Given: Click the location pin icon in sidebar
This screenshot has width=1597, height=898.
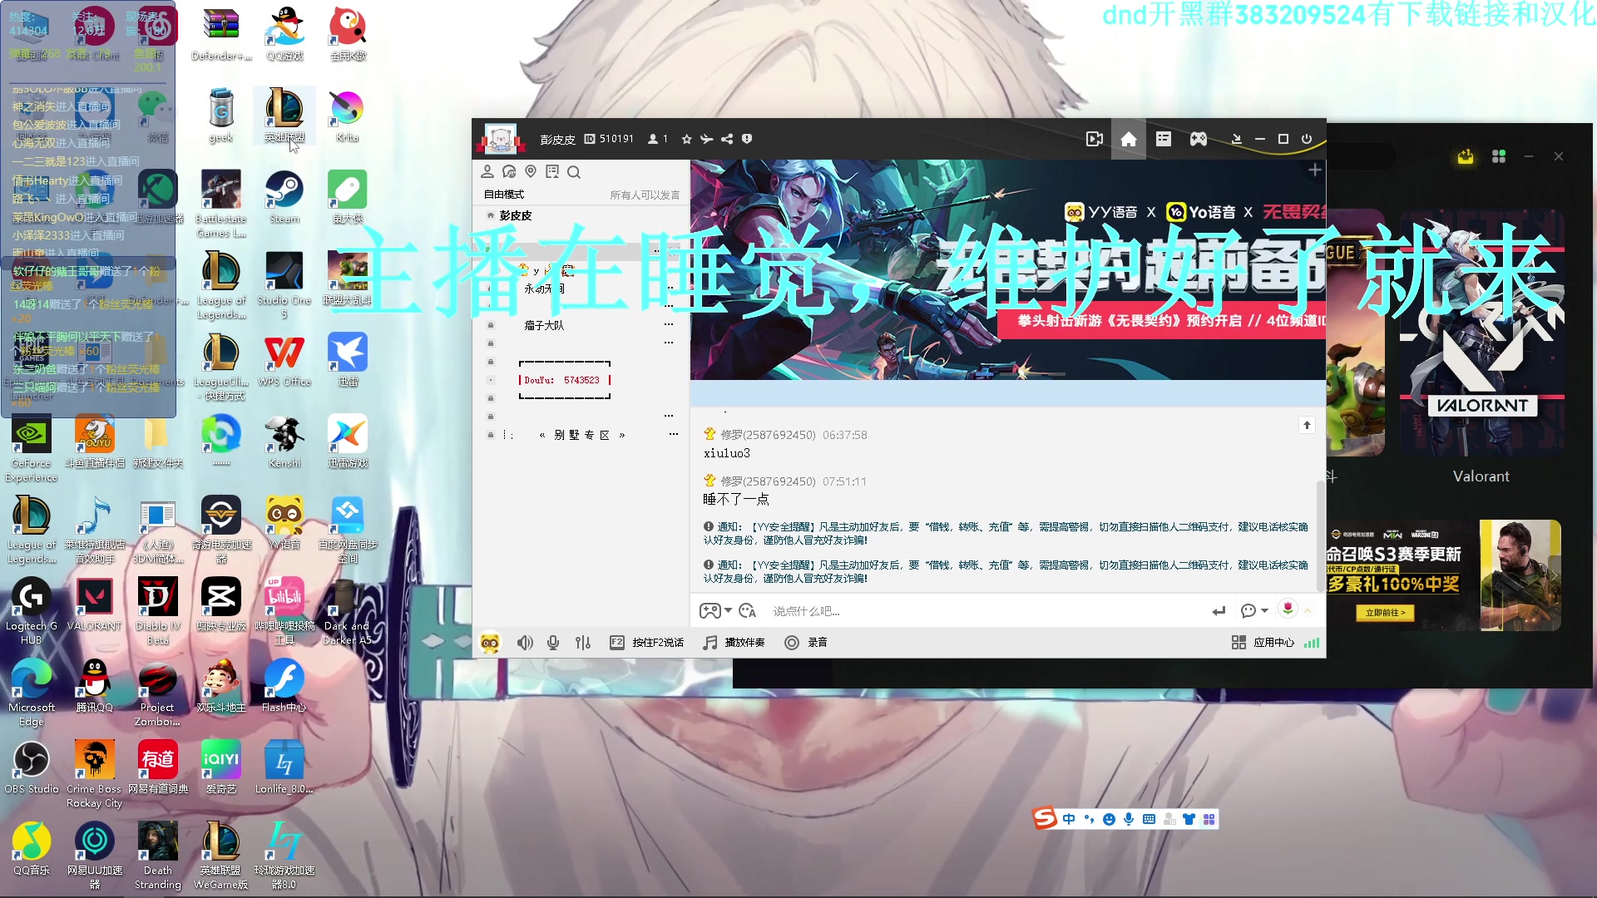Looking at the screenshot, I should 531,171.
